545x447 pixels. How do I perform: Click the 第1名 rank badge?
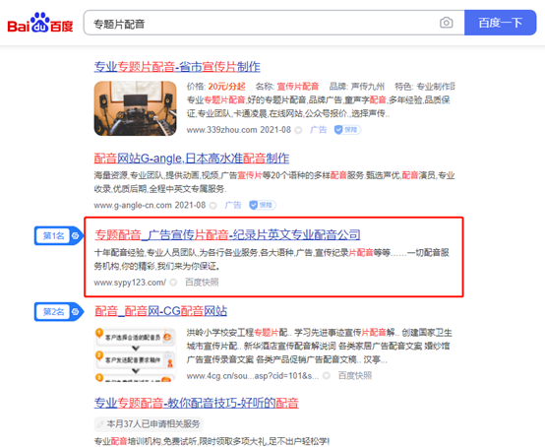[x=58, y=236]
